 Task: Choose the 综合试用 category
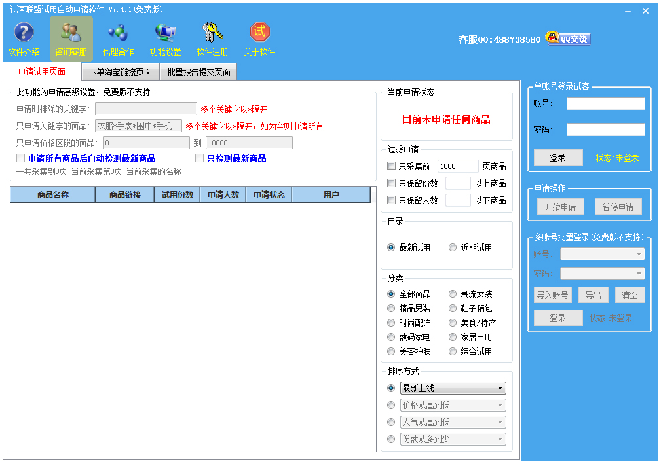point(453,351)
